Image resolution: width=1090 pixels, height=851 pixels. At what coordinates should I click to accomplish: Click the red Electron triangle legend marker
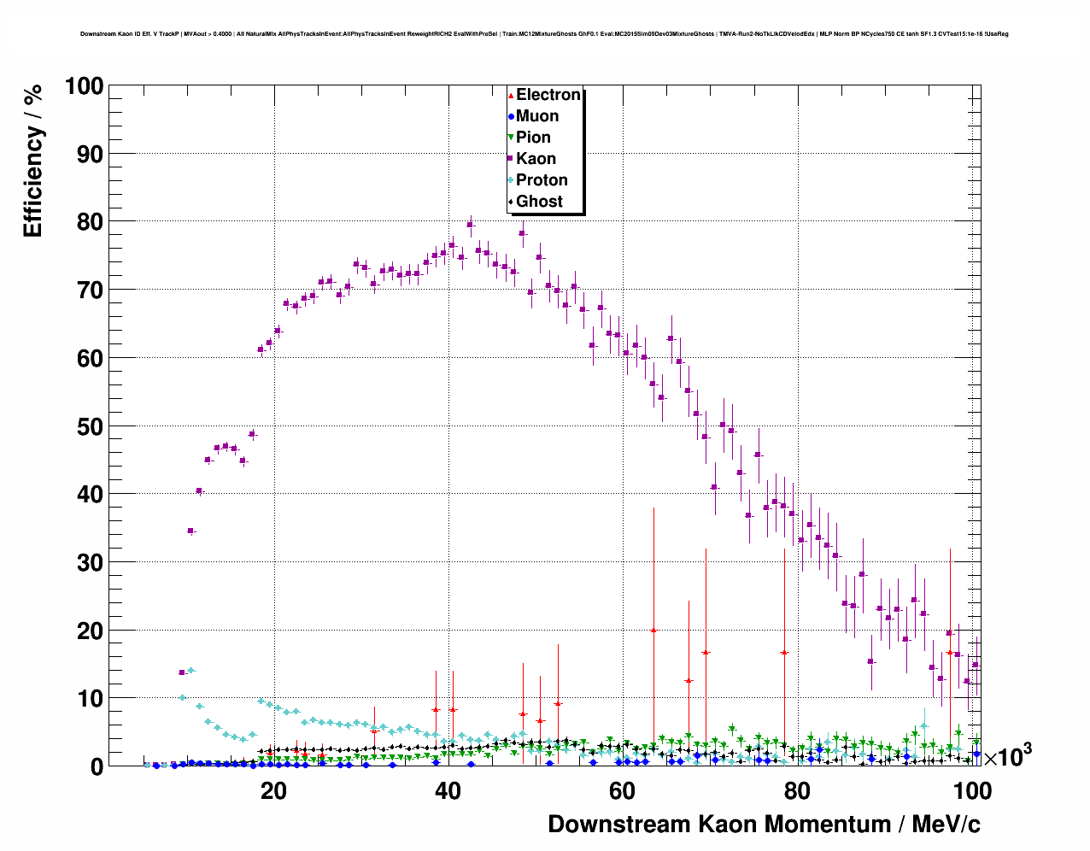[x=511, y=96]
